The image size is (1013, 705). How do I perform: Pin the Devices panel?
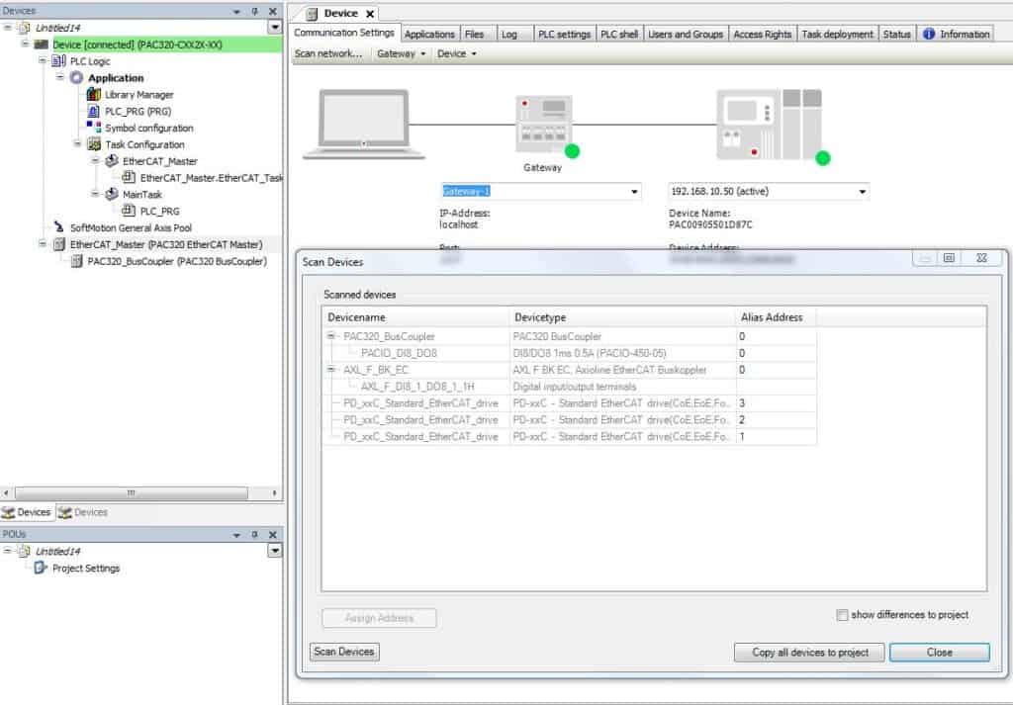(x=254, y=11)
